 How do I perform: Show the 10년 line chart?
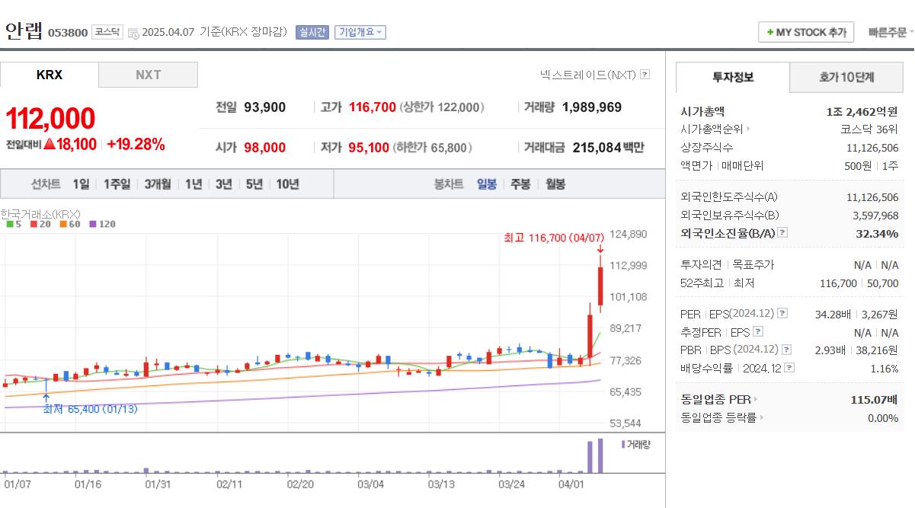pyautogui.click(x=287, y=184)
